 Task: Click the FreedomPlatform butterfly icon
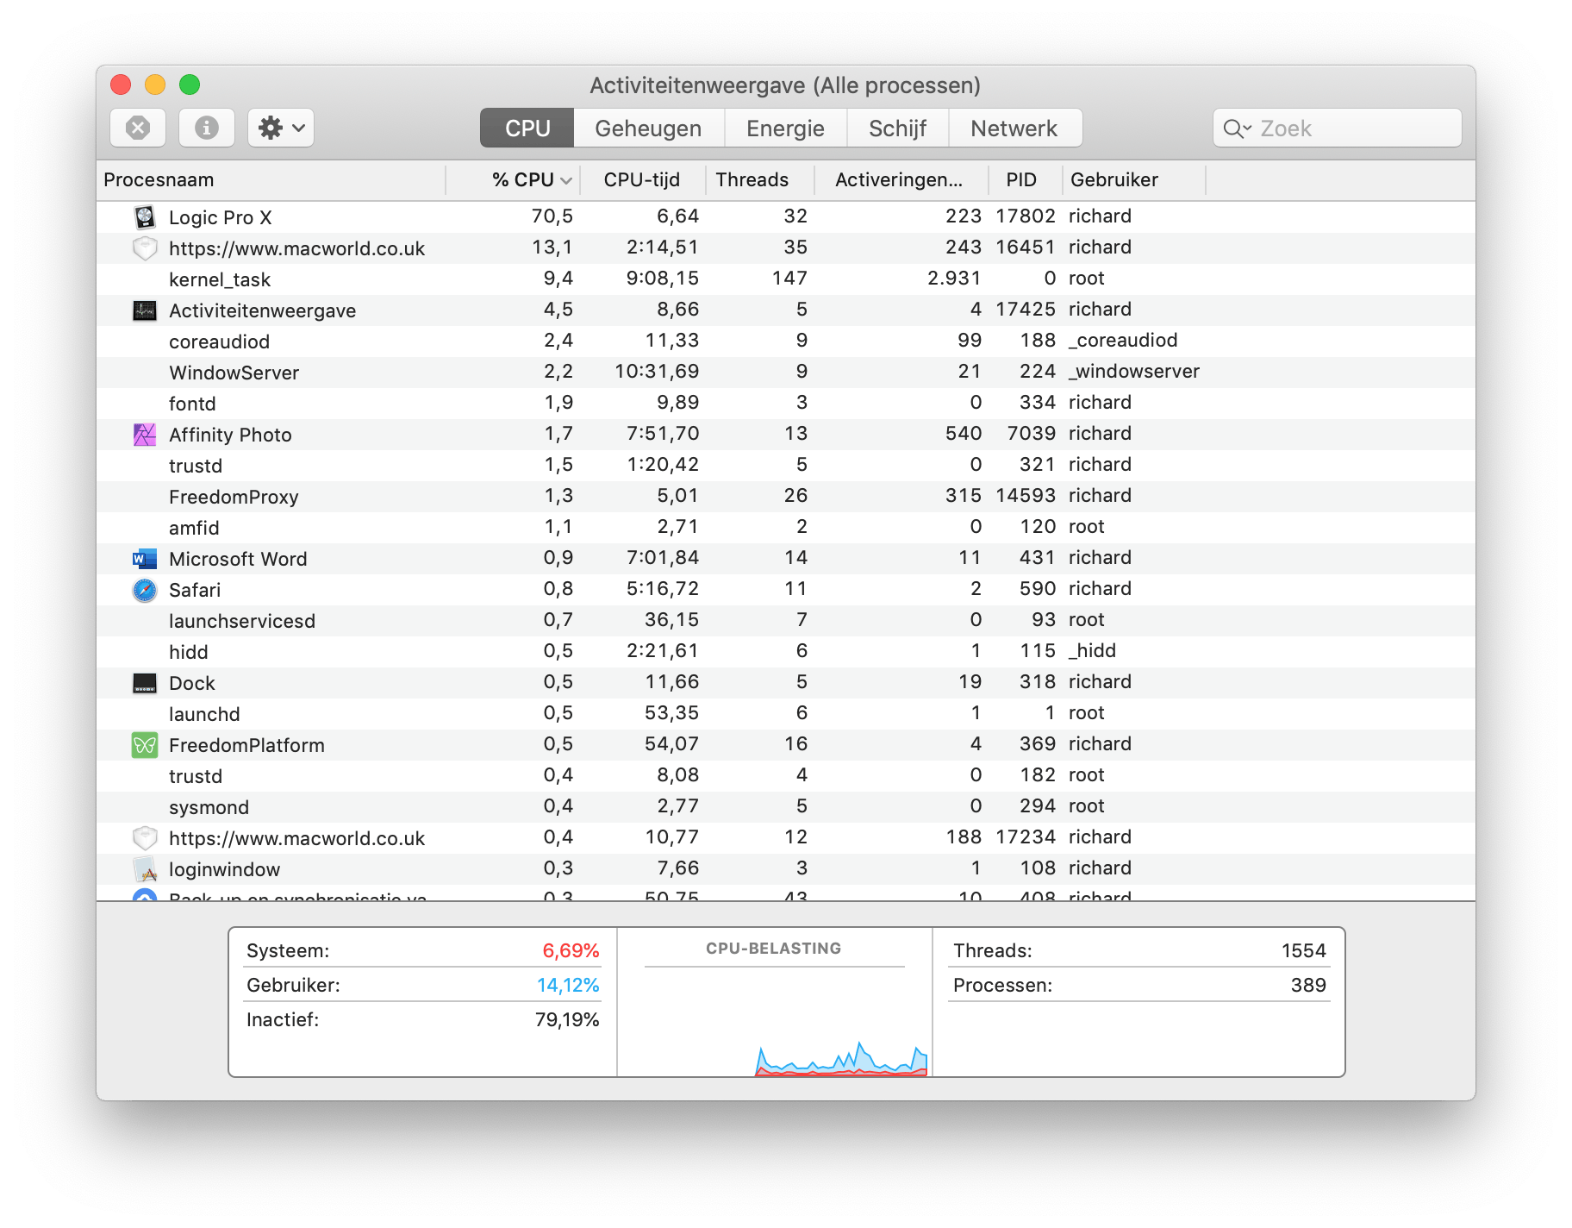(x=145, y=744)
